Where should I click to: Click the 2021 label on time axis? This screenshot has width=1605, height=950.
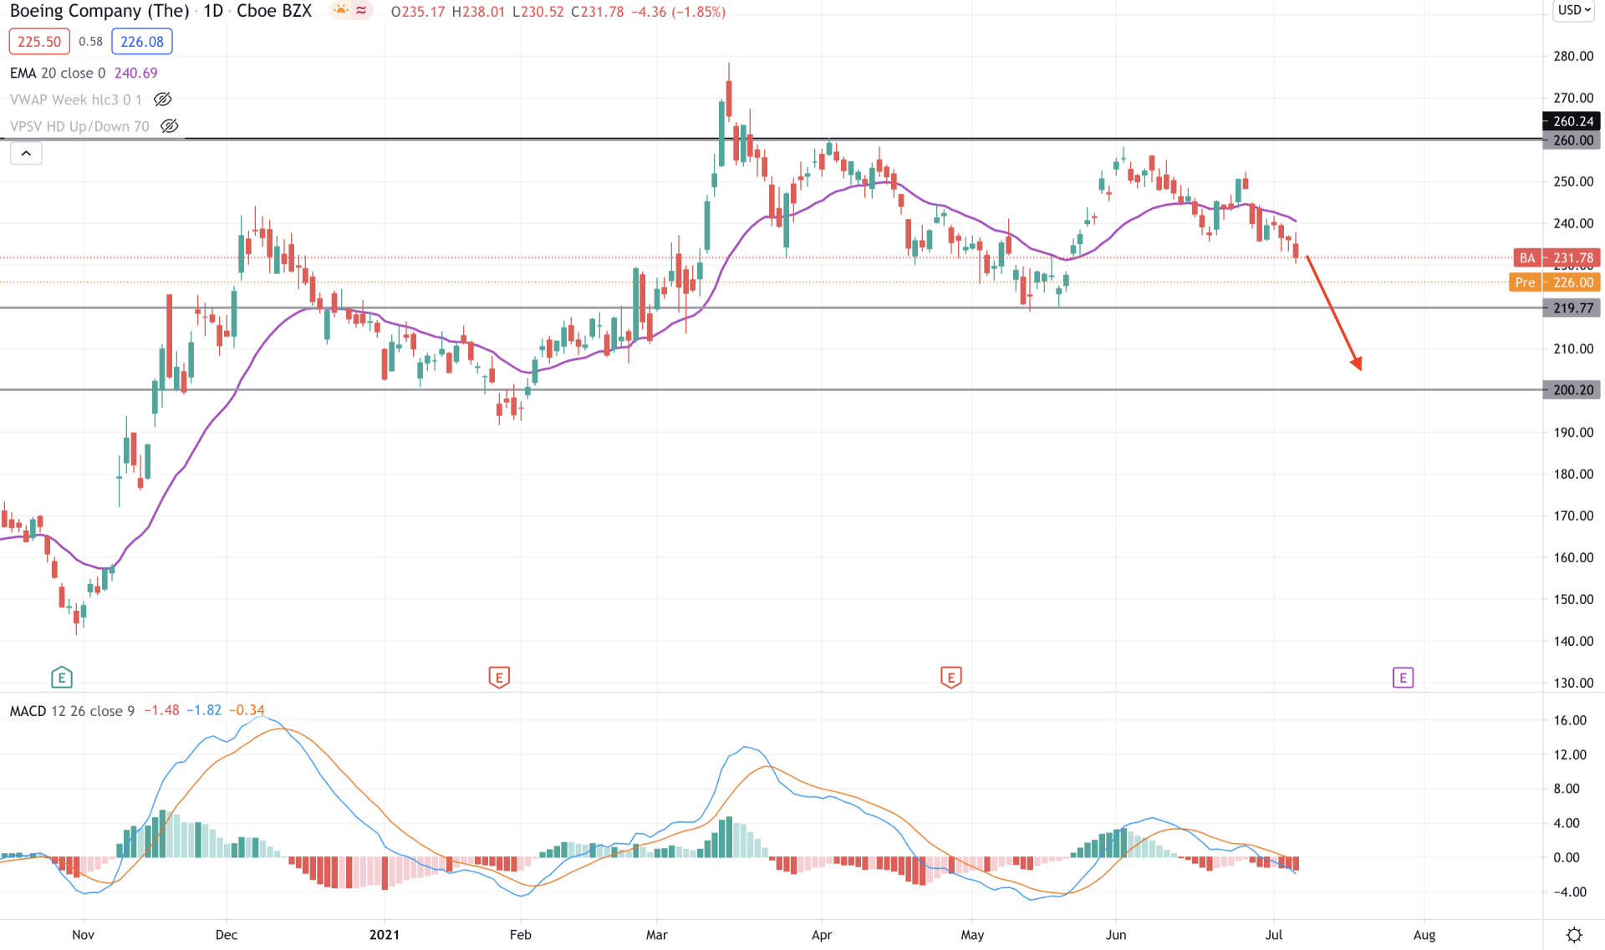[385, 935]
